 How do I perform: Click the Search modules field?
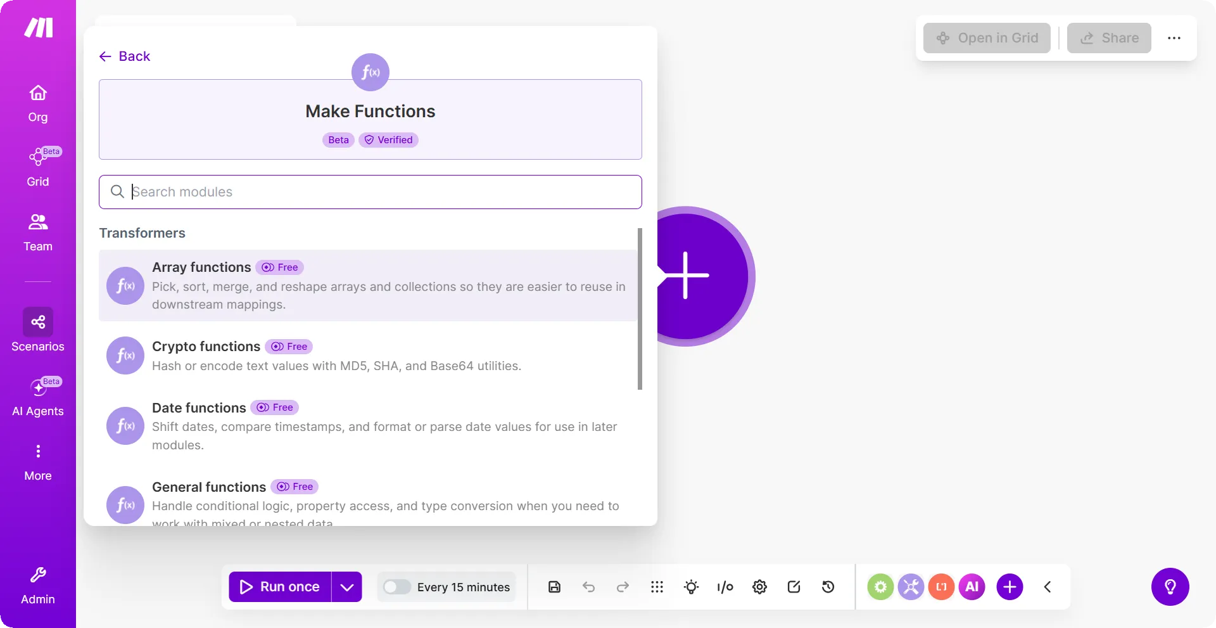[370, 192]
